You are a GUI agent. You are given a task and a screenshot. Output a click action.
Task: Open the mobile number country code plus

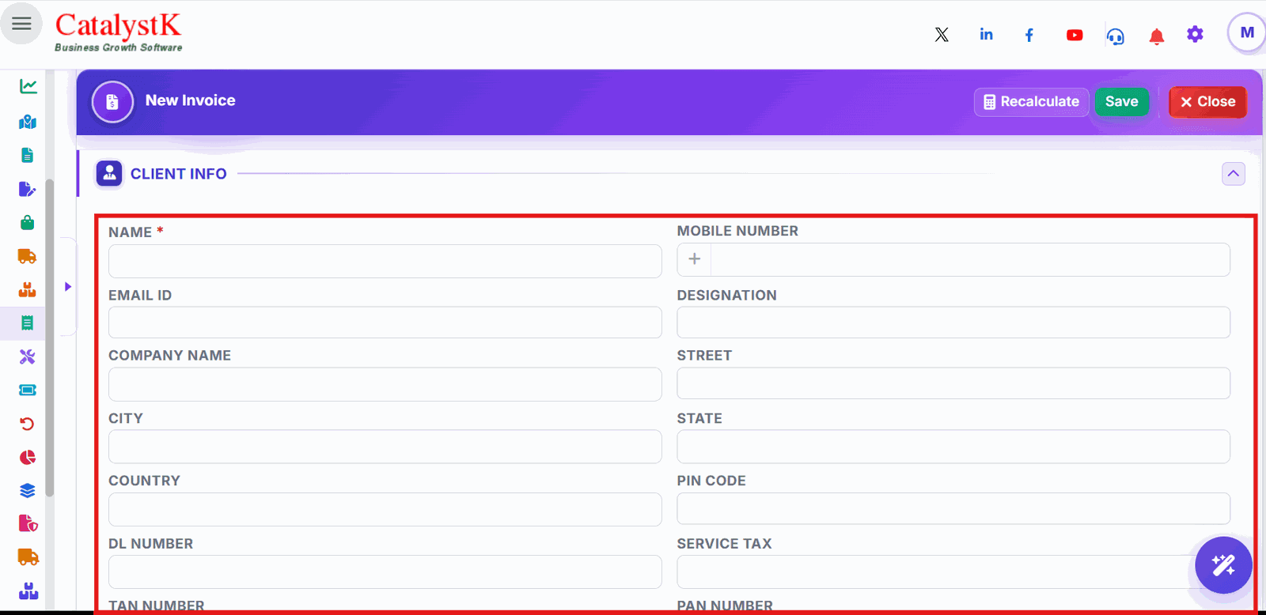(x=694, y=259)
